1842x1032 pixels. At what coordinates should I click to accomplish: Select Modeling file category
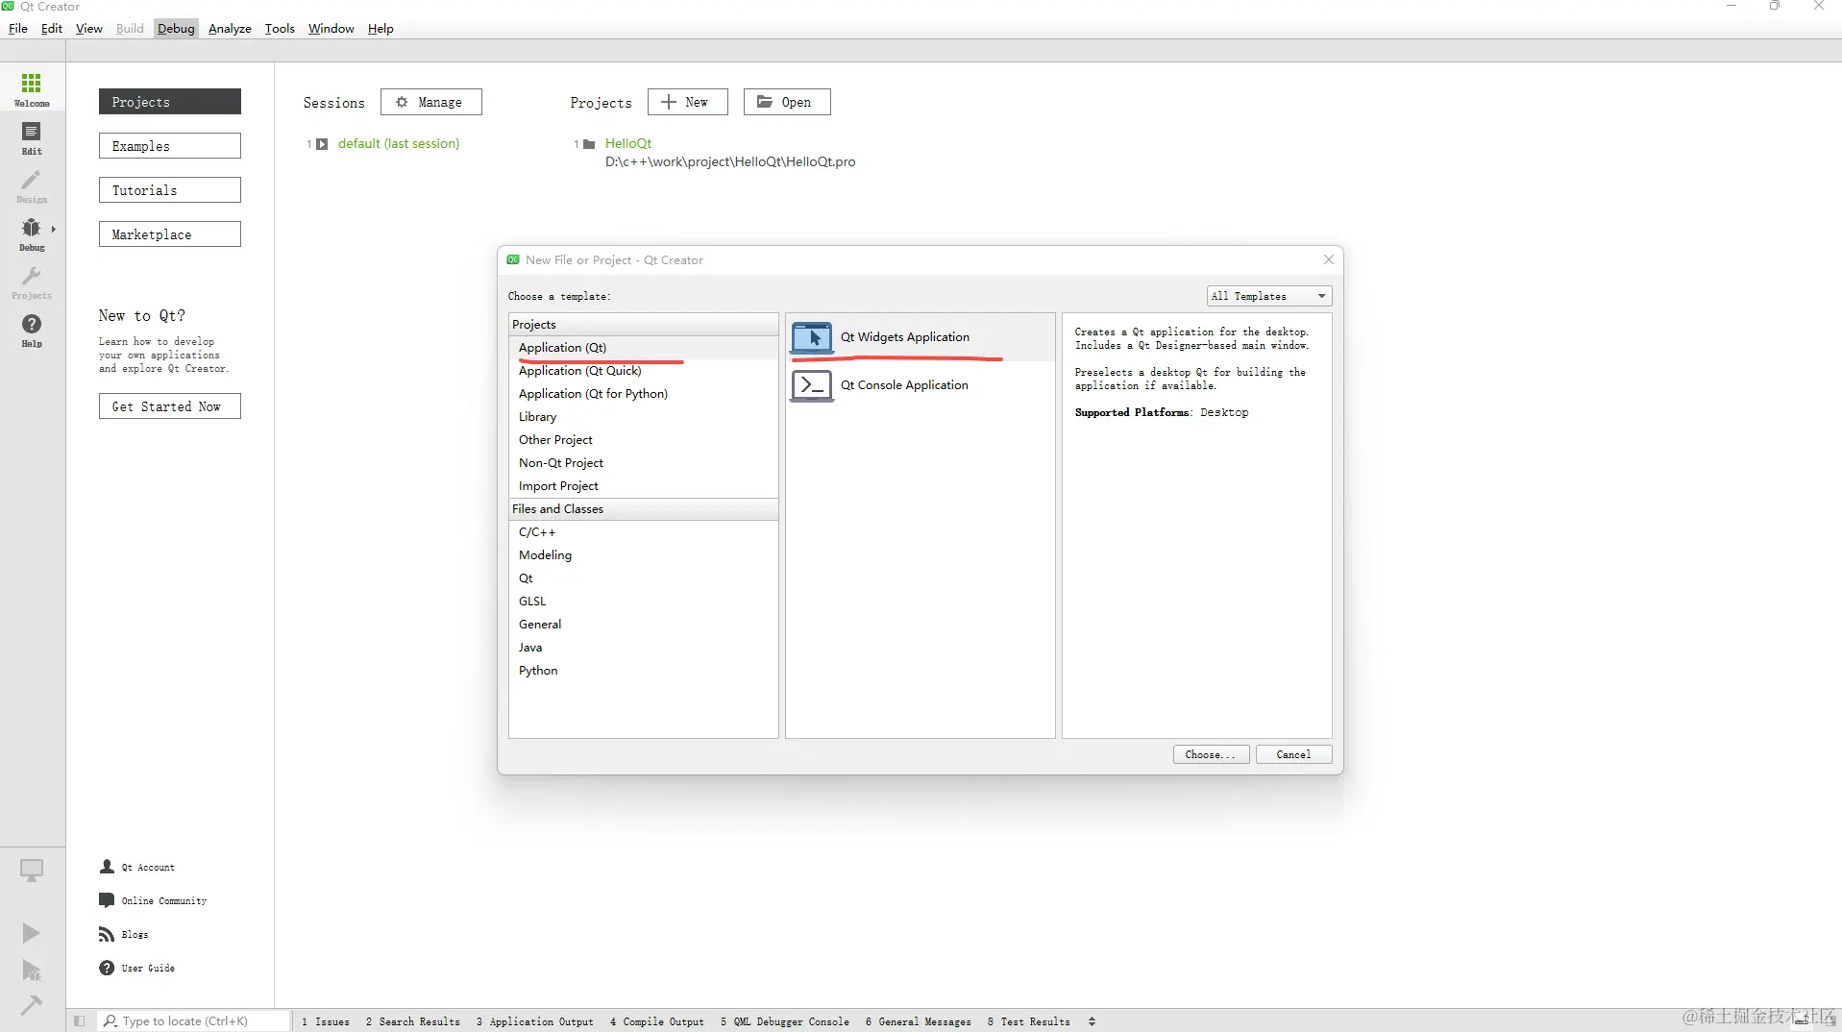643,555
